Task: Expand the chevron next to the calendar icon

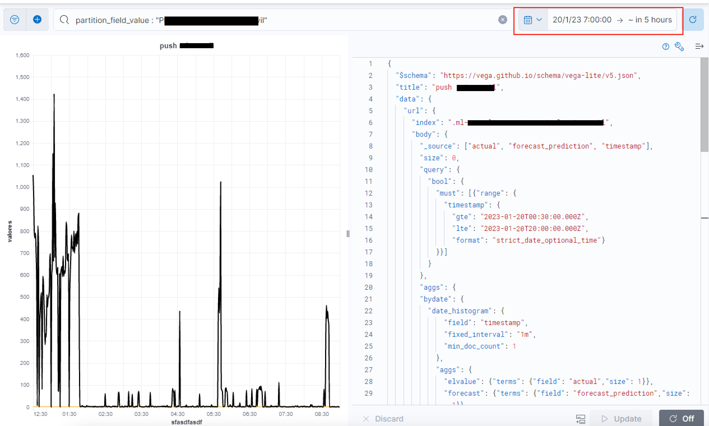Action: coord(539,20)
